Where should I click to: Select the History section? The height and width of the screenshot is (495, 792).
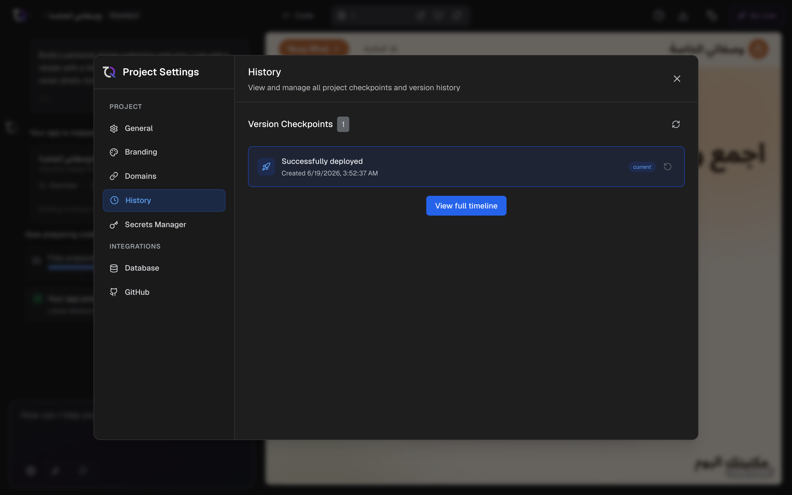(164, 200)
